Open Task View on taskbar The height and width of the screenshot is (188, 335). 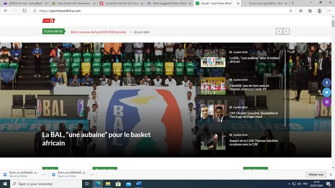[x=87, y=184]
